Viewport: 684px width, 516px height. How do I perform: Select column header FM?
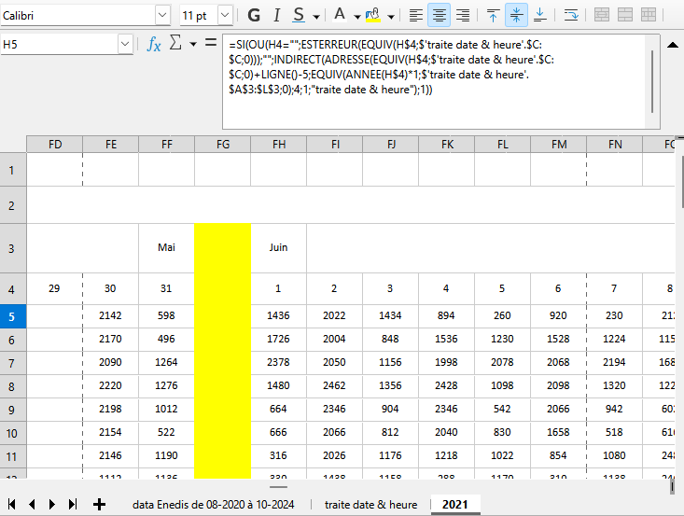(558, 145)
